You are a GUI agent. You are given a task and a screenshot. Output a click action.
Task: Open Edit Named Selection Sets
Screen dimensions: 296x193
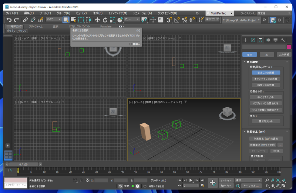pos(201,20)
